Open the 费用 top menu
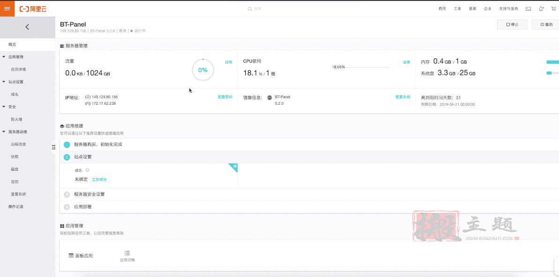This screenshot has height=277, width=559. (x=442, y=8)
